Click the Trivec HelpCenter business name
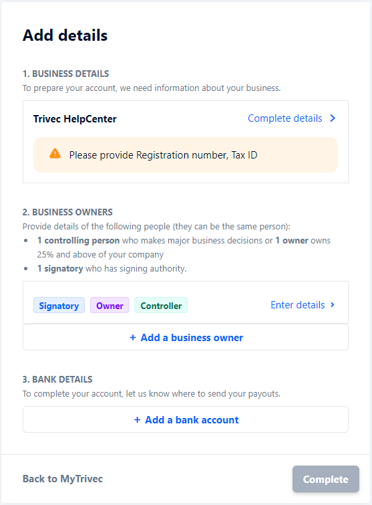 [x=75, y=119]
